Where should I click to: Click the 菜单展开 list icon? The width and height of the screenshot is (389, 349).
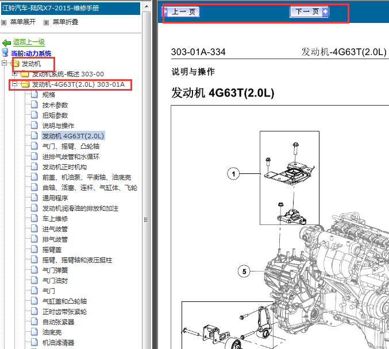coord(3,23)
